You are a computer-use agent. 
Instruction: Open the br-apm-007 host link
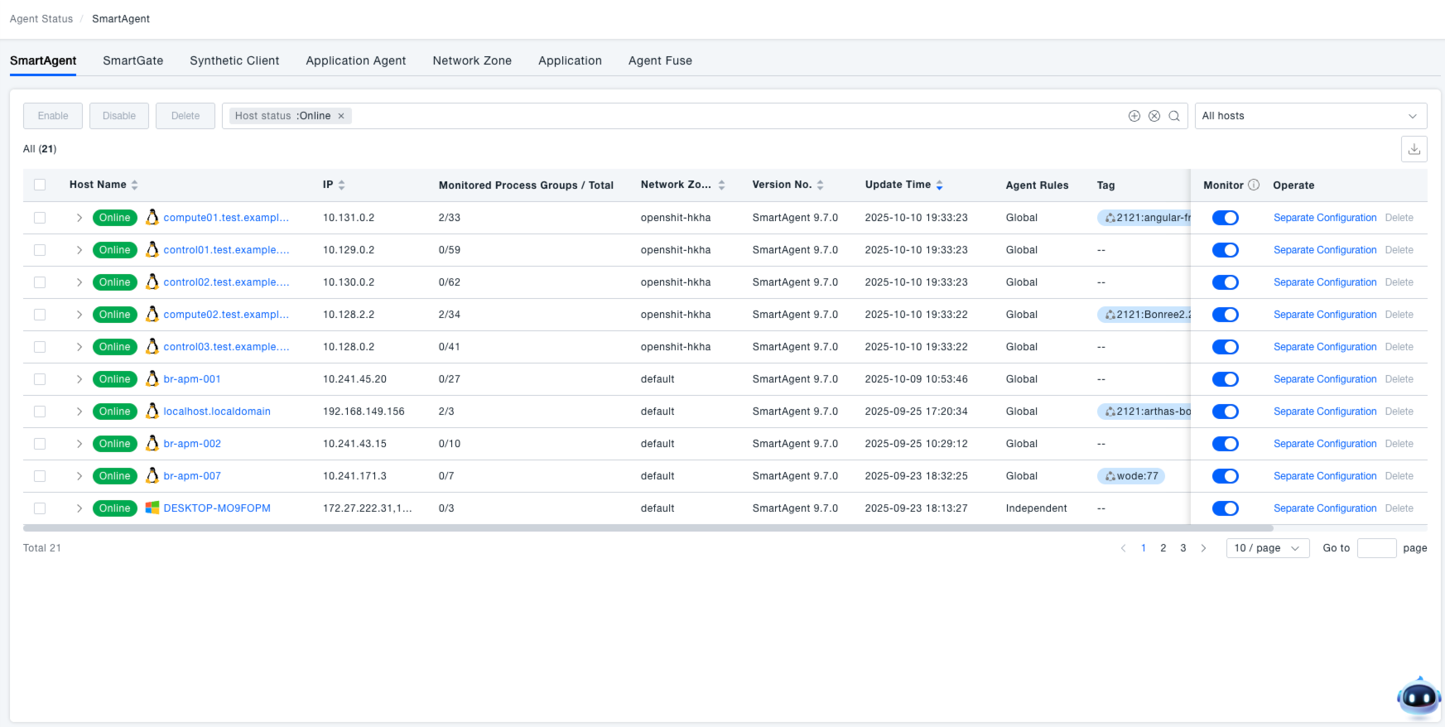[192, 476]
